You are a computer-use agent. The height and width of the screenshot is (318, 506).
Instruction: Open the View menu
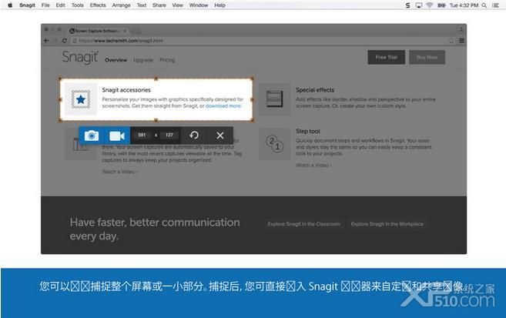click(177, 5)
